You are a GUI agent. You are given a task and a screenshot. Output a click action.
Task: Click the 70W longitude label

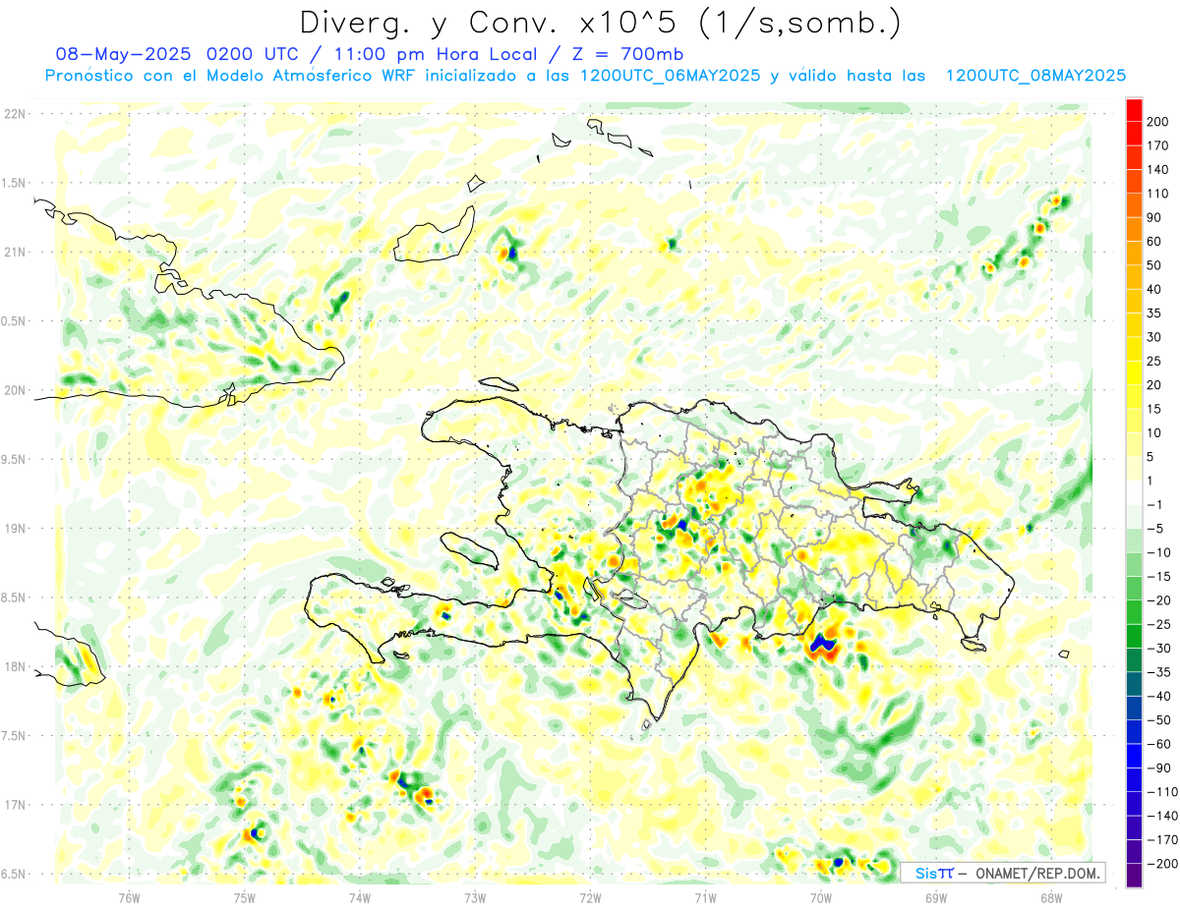(821, 896)
